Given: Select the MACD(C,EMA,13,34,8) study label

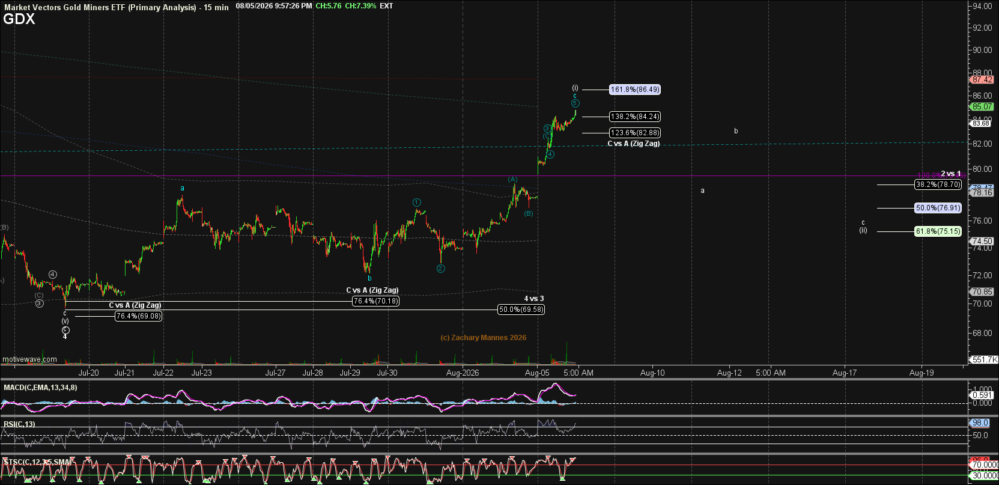Looking at the screenshot, I should click(x=40, y=388).
